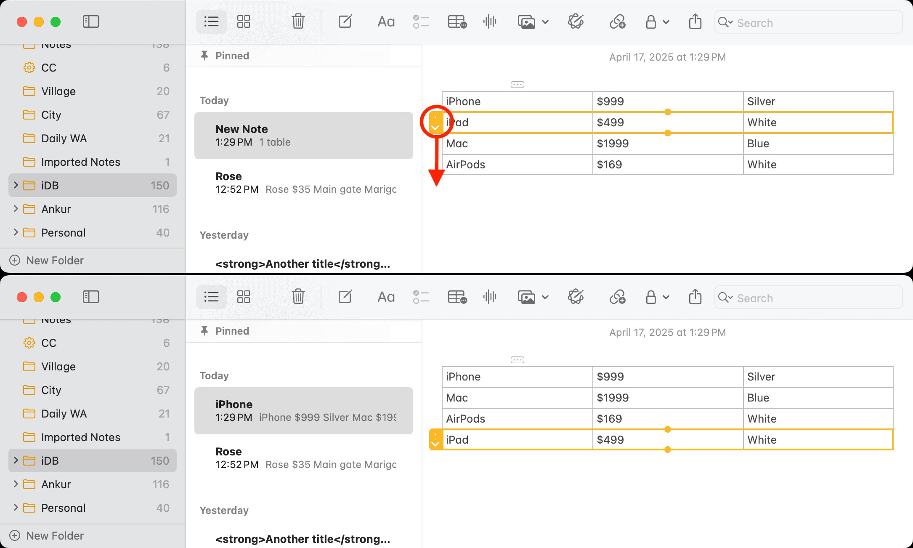The width and height of the screenshot is (913, 548).
Task: Record audio in the note
Action: point(489,21)
